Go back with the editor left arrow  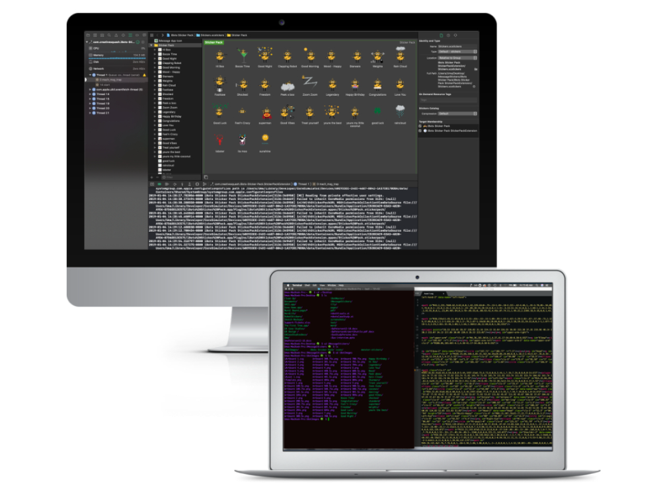(157, 35)
